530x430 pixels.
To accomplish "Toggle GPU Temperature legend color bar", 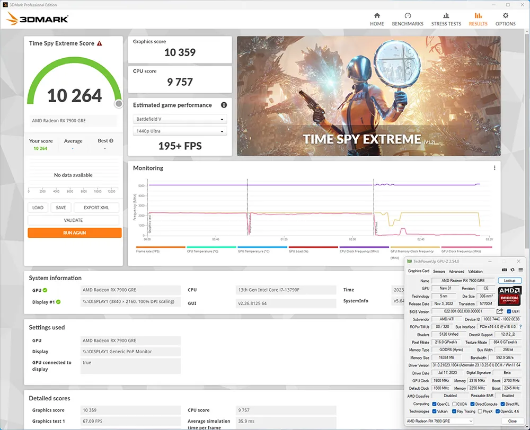I will pos(262,247).
